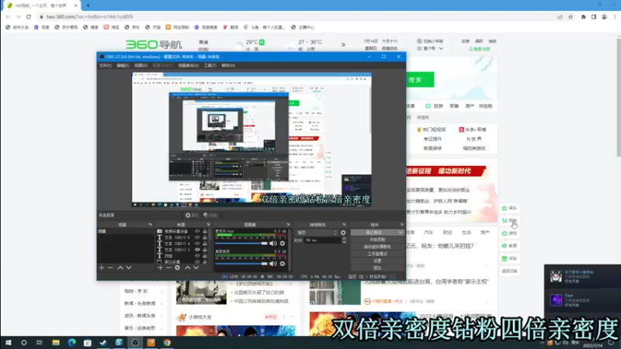
Task: Toggle visibility eye for 视频采集设备 source
Action: pos(197,231)
